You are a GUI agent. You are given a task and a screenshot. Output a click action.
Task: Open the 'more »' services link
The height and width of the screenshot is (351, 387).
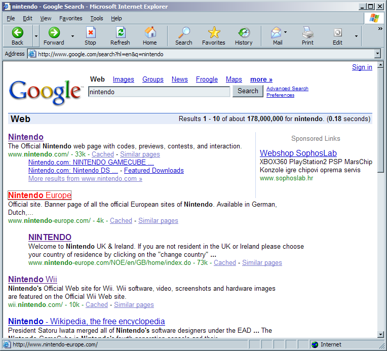[x=261, y=79]
